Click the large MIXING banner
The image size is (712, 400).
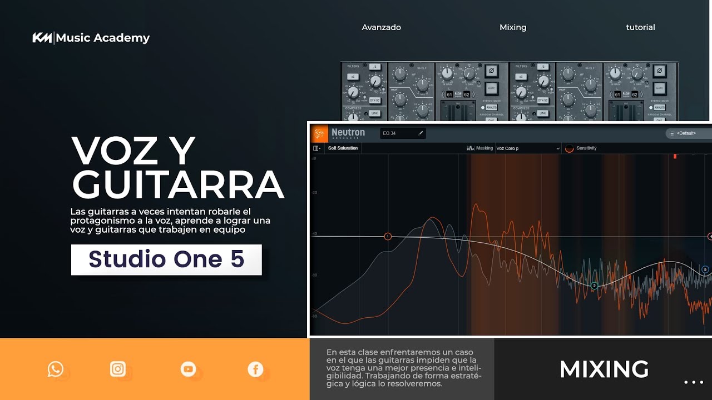point(604,369)
